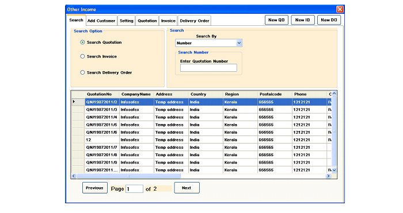Click the New IO button
The image size is (403, 213).
click(303, 20)
